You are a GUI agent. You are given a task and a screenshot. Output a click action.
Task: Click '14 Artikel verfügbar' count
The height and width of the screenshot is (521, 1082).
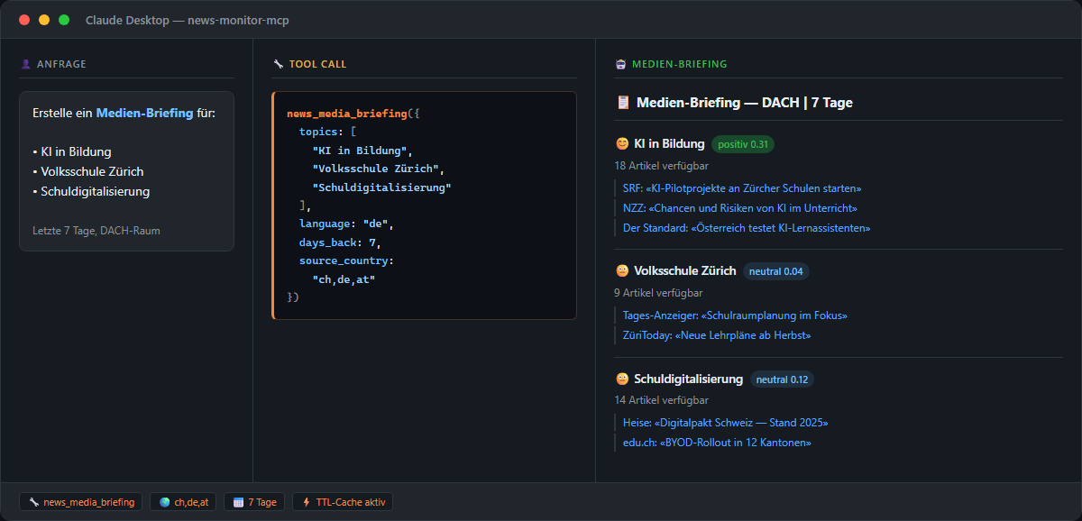click(661, 400)
